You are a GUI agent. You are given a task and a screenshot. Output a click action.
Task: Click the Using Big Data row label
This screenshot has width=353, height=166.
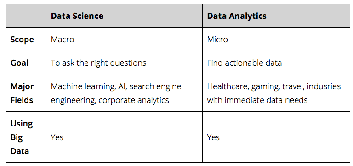(x=22, y=137)
